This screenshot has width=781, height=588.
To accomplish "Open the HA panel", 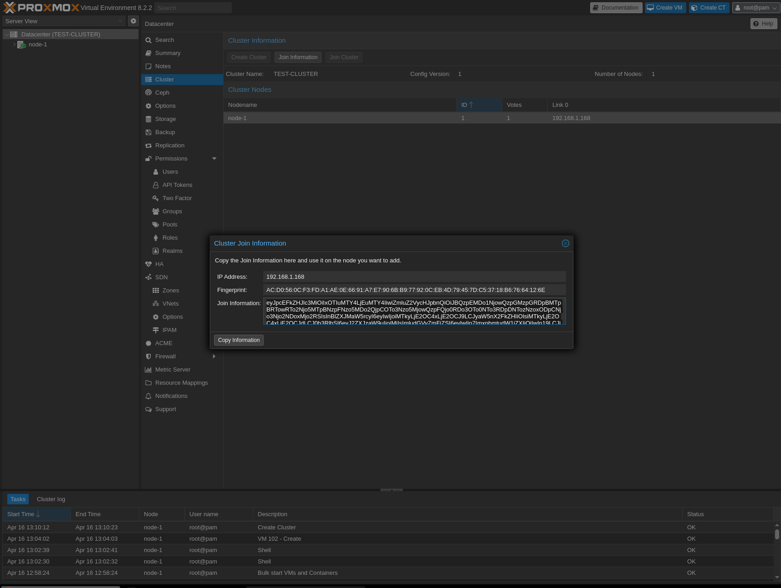I will (159, 264).
